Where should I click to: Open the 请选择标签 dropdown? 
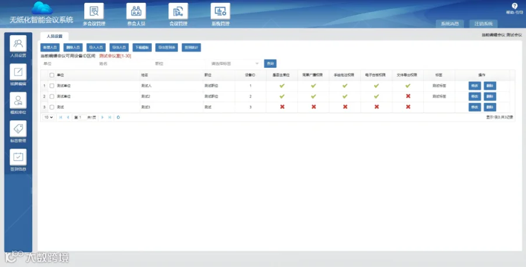click(235, 64)
